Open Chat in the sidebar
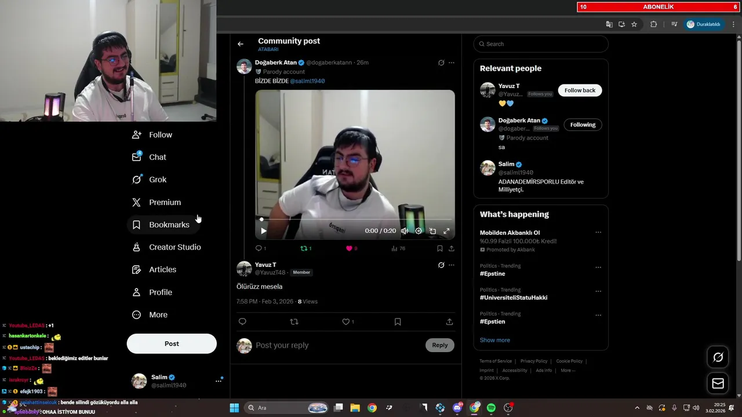The height and width of the screenshot is (417, 742). click(149, 158)
